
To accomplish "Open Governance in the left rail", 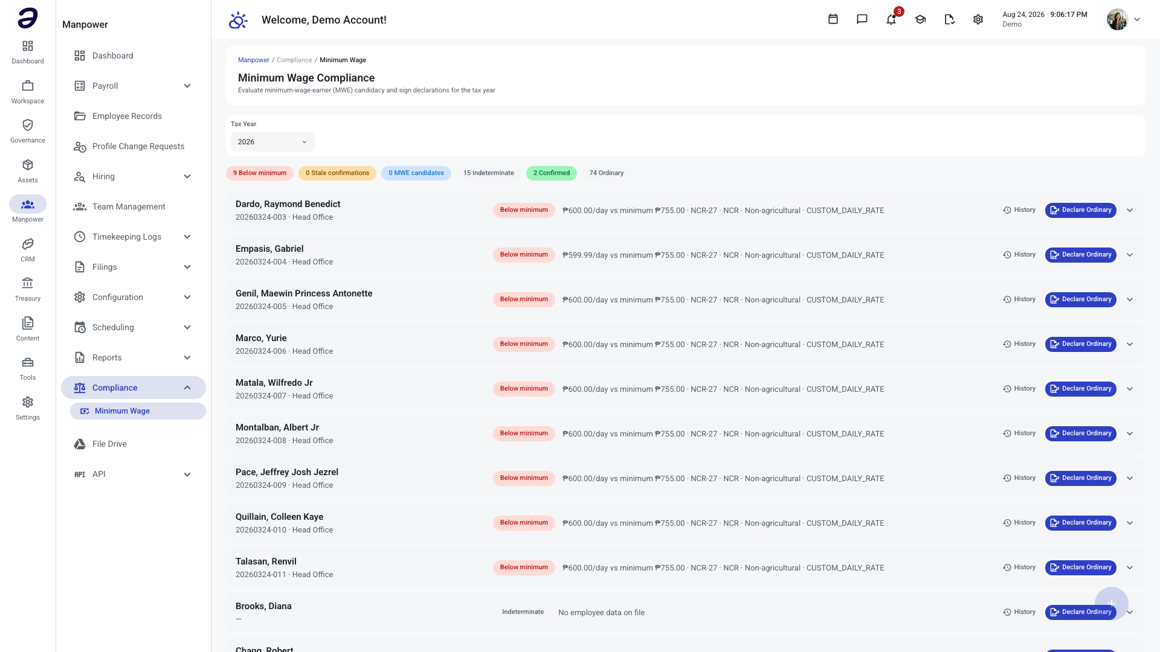I will 28,131.
